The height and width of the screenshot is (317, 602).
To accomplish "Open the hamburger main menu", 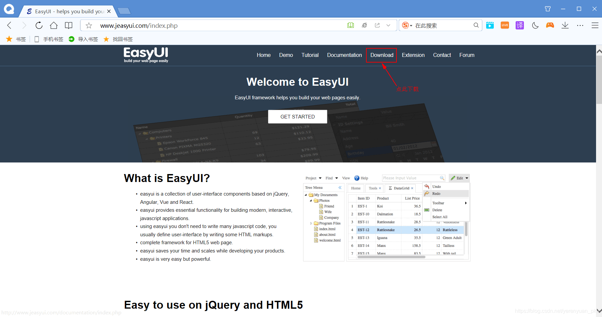I will tap(595, 25).
